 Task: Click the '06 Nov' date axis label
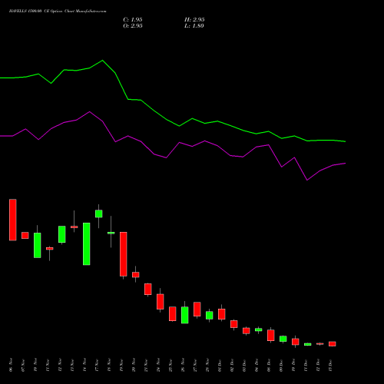pyautogui.click(x=11, y=365)
